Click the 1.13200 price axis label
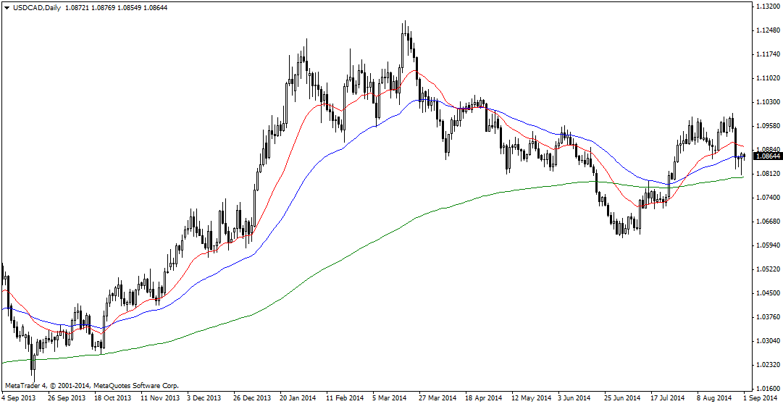Image resolution: width=783 pixels, height=404 pixels. coord(768,6)
